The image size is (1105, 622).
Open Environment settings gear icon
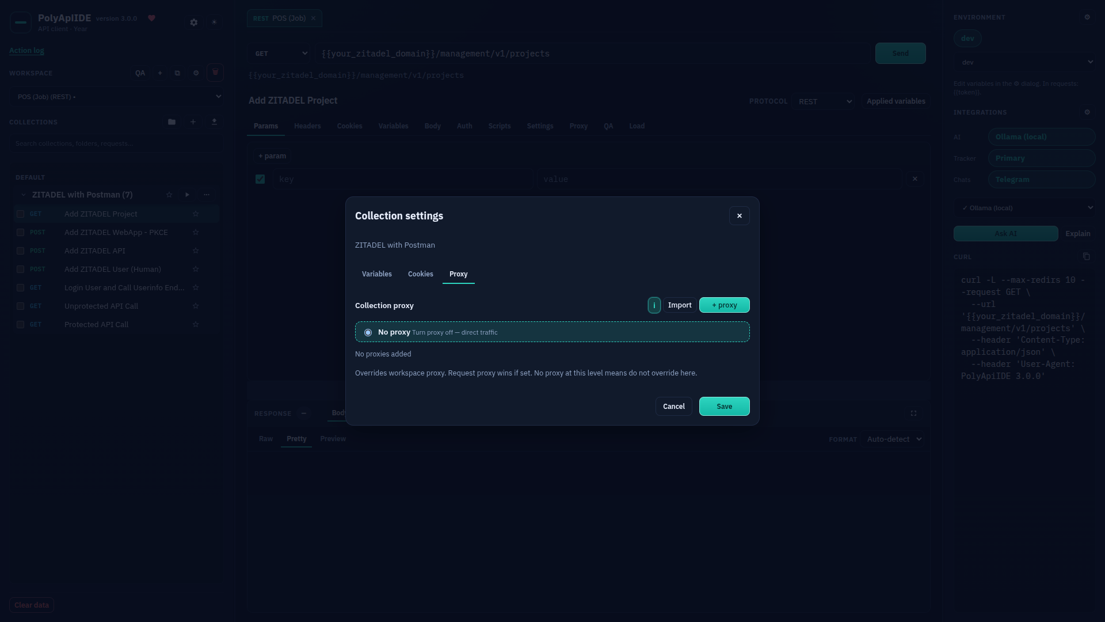point(1087,17)
